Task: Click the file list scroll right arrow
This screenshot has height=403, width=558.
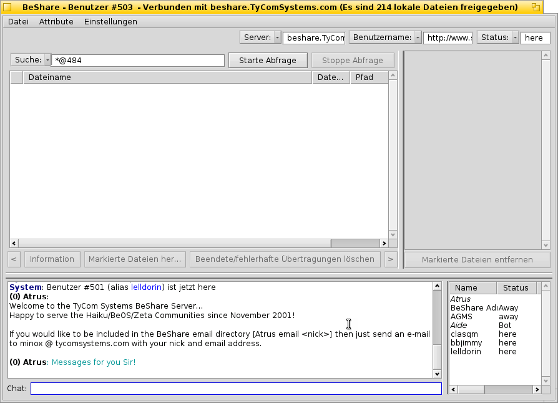Action: tap(384, 244)
